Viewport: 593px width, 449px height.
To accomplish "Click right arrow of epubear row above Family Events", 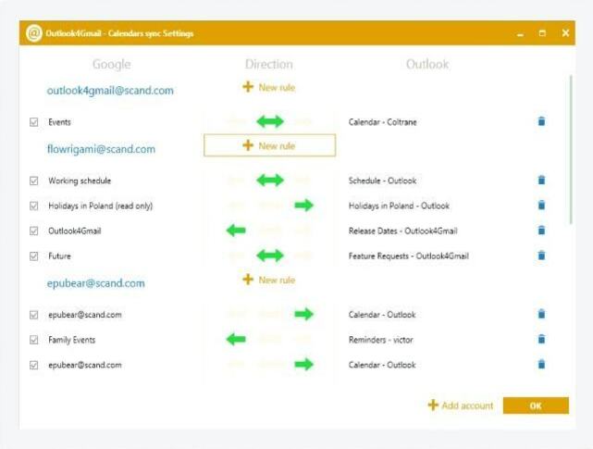I will (x=304, y=314).
